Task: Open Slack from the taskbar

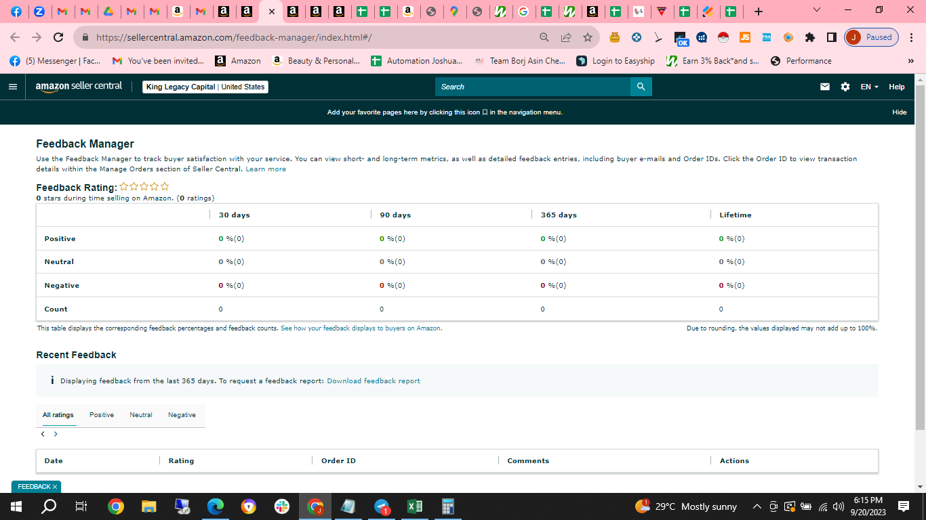Action: (282, 506)
